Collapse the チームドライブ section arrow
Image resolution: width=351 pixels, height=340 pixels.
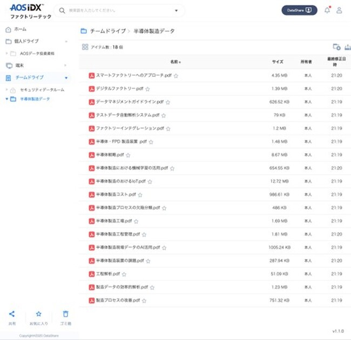tap(66, 78)
